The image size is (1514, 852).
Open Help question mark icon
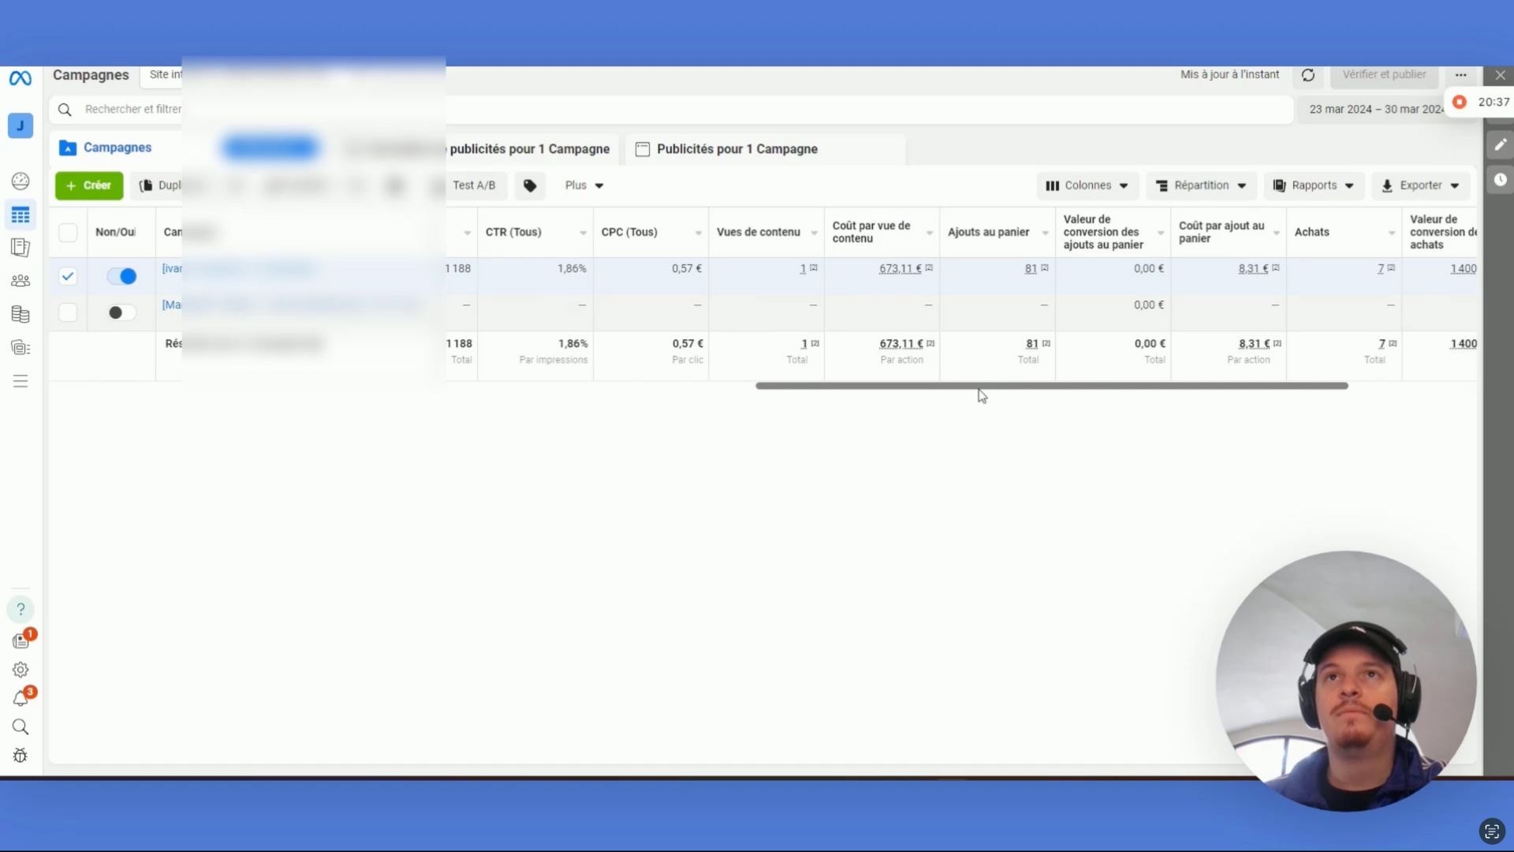point(21,609)
